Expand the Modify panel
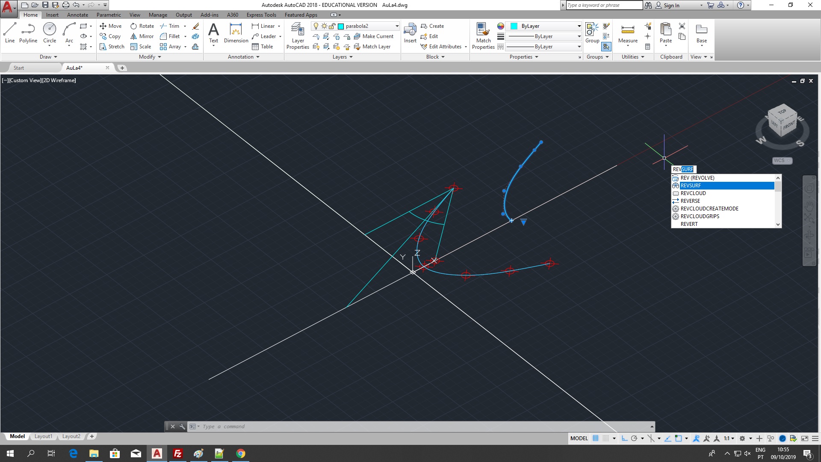The width and height of the screenshot is (821, 462). click(x=150, y=57)
